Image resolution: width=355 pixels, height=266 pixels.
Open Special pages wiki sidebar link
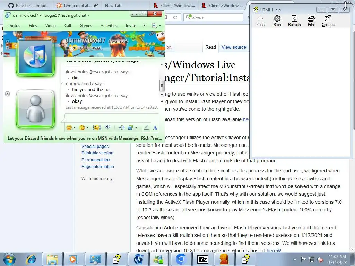pyautogui.click(x=95, y=147)
